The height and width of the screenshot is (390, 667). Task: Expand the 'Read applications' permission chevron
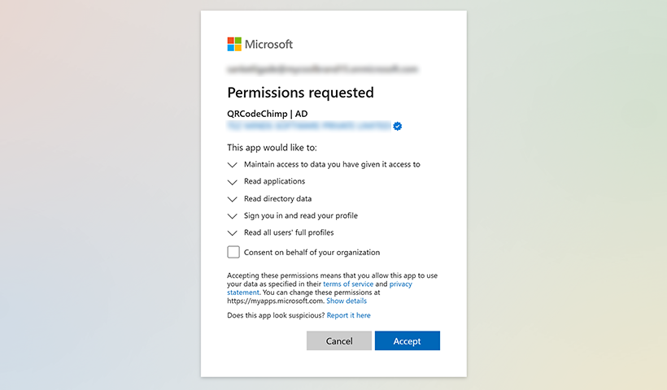(233, 182)
